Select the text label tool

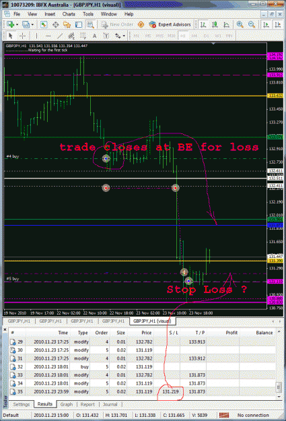(x=106, y=36)
